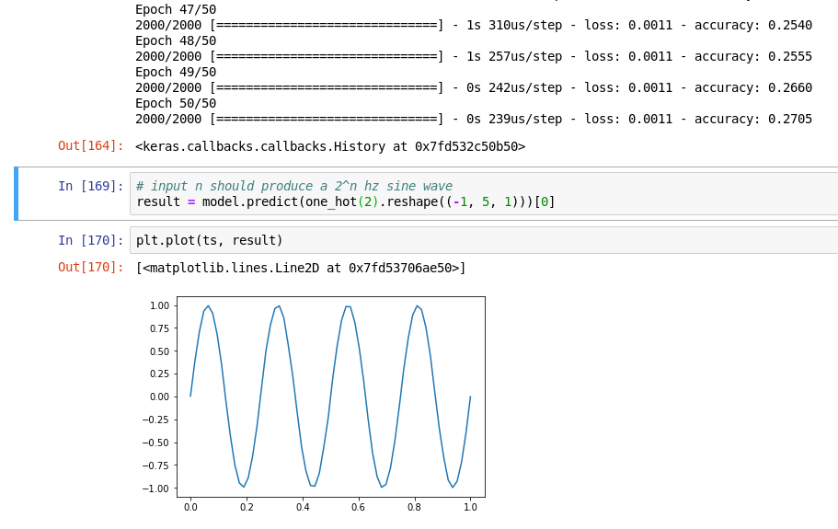Click the matplotlib Line2D output text
The image size is (838, 529).
[x=301, y=268]
